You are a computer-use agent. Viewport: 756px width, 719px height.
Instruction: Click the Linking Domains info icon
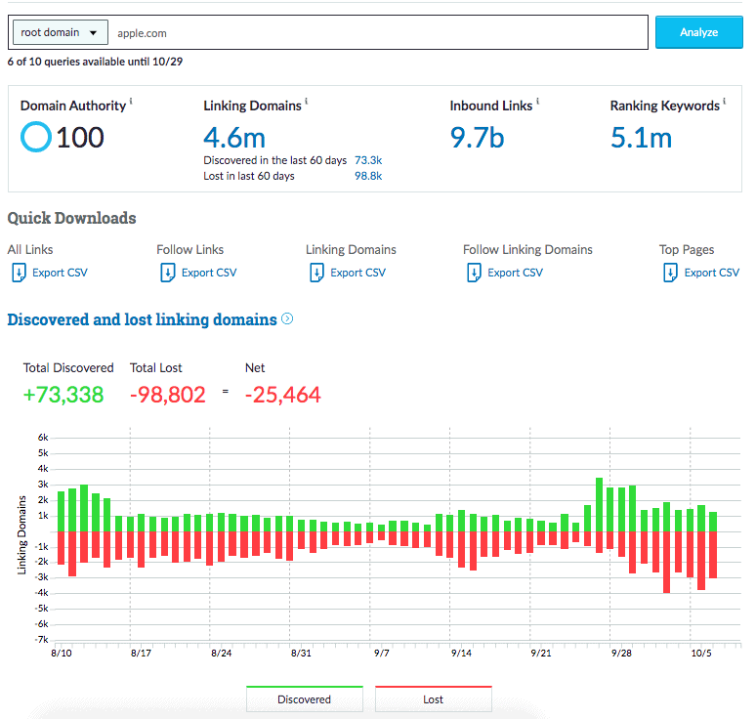click(306, 101)
